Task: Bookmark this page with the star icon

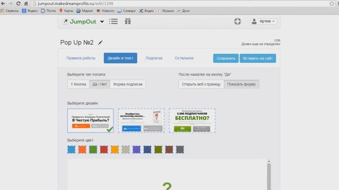Action: tap(332, 4)
